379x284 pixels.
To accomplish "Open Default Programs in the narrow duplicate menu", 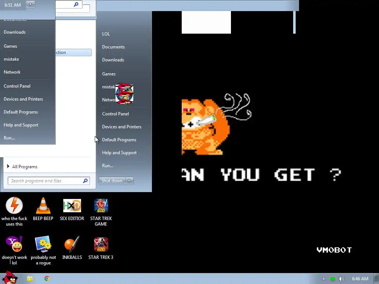I will click(21, 112).
